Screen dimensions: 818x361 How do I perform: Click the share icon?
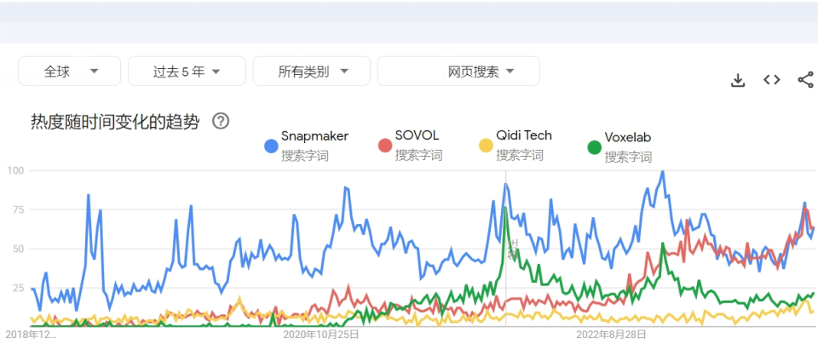(805, 80)
